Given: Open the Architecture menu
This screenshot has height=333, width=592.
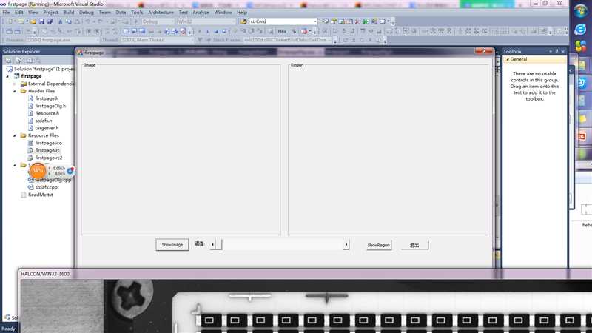Looking at the screenshot, I should point(161,13).
